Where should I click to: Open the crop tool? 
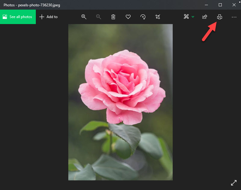point(158,17)
